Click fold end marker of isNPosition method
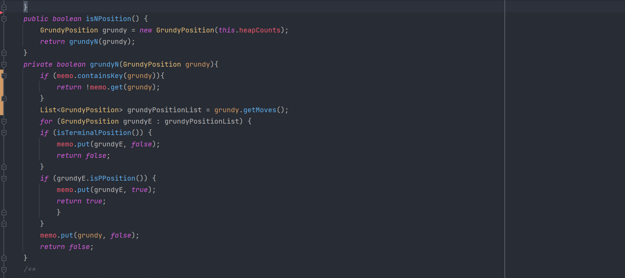Screen dimensions: 625x278 (x=4, y=53)
